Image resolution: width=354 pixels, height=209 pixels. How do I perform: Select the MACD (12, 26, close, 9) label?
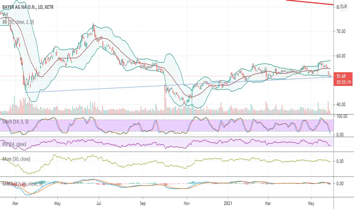point(22,184)
